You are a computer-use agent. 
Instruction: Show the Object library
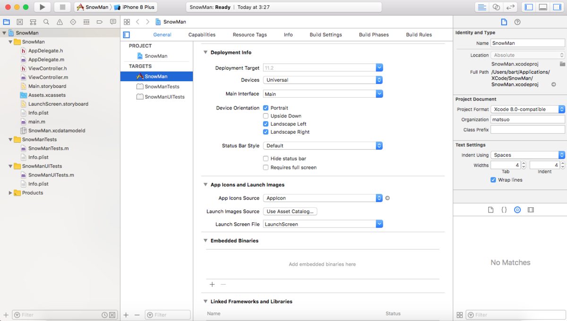517,210
